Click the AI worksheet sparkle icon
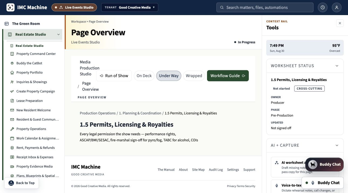The image size is (348, 193). point(277,163)
